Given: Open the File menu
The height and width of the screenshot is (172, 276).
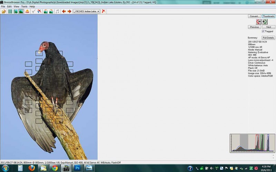Looking at the screenshot, I should click(x=3, y=7).
